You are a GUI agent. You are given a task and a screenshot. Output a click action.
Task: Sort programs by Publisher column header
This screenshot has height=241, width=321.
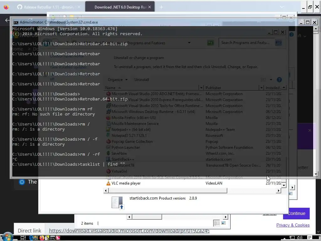[x=232, y=88]
